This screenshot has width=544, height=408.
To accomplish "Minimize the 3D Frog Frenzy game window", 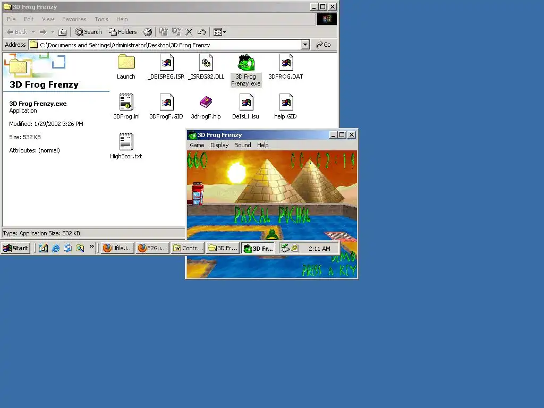I will tap(333, 135).
